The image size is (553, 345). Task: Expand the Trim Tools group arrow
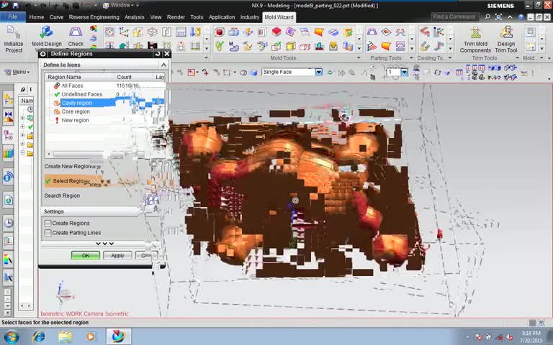click(x=518, y=58)
